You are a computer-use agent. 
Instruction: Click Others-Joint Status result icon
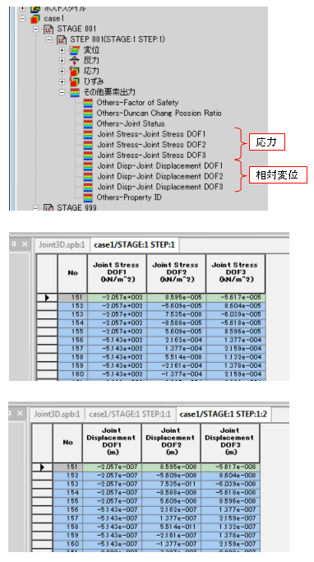click(88, 124)
